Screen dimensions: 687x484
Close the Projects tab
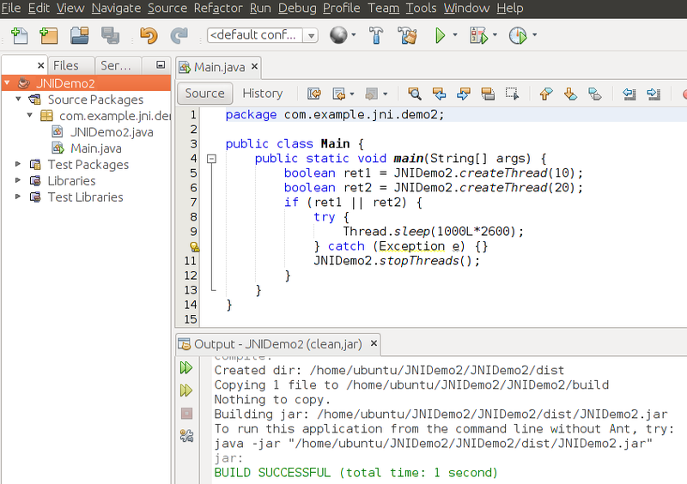(40, 66)
